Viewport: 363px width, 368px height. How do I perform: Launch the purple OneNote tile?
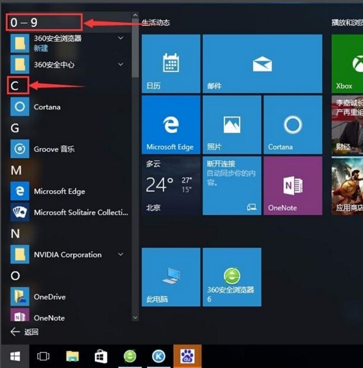[x=293, y=185]
